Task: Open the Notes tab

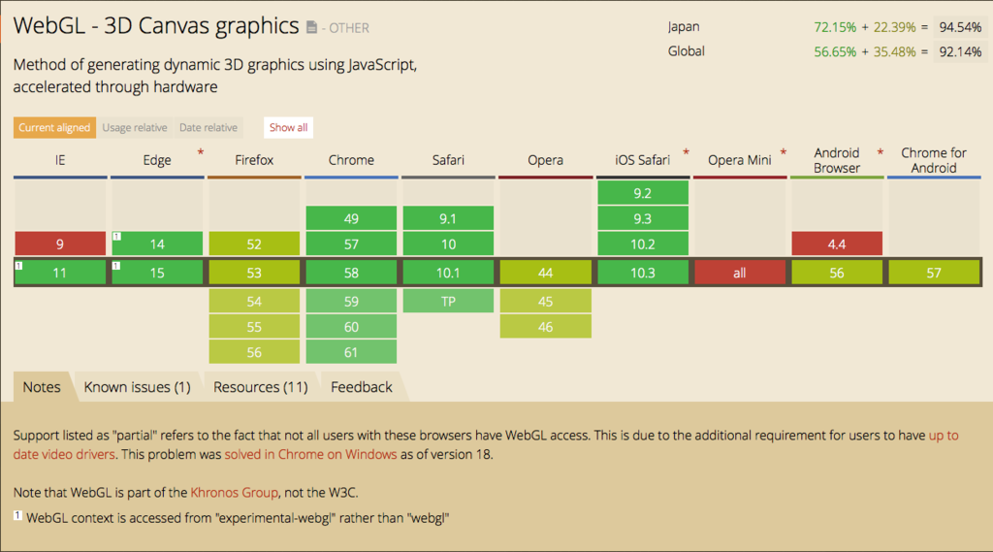Action: pyautogui.click(x=42, y=386)
